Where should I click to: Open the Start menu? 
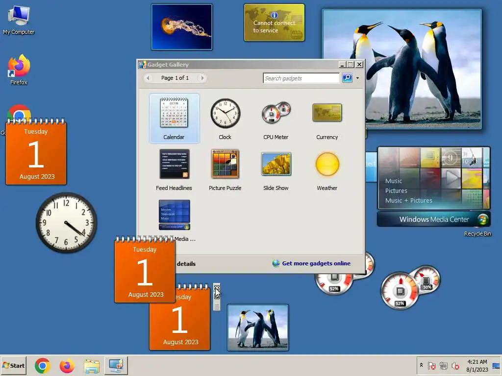click(x=13, y=365)
